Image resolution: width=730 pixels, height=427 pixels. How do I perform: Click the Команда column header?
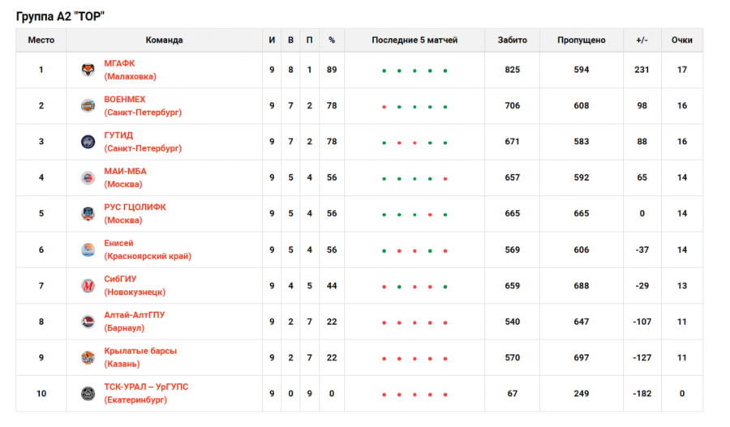pos(164,40)
